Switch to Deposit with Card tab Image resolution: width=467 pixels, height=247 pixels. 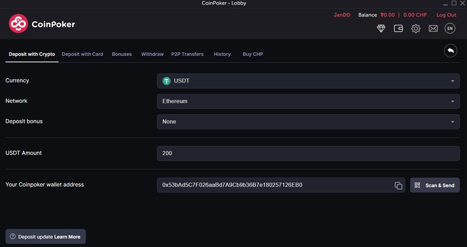coord(82,54)
